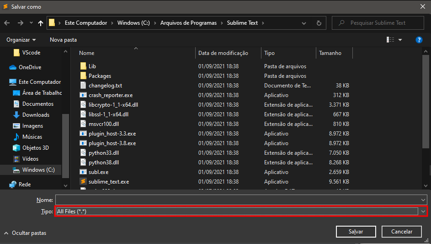The height and width of the screenshot is (244, 431).
Task: Select the subl.exe file icon
Action: [83, 172]
